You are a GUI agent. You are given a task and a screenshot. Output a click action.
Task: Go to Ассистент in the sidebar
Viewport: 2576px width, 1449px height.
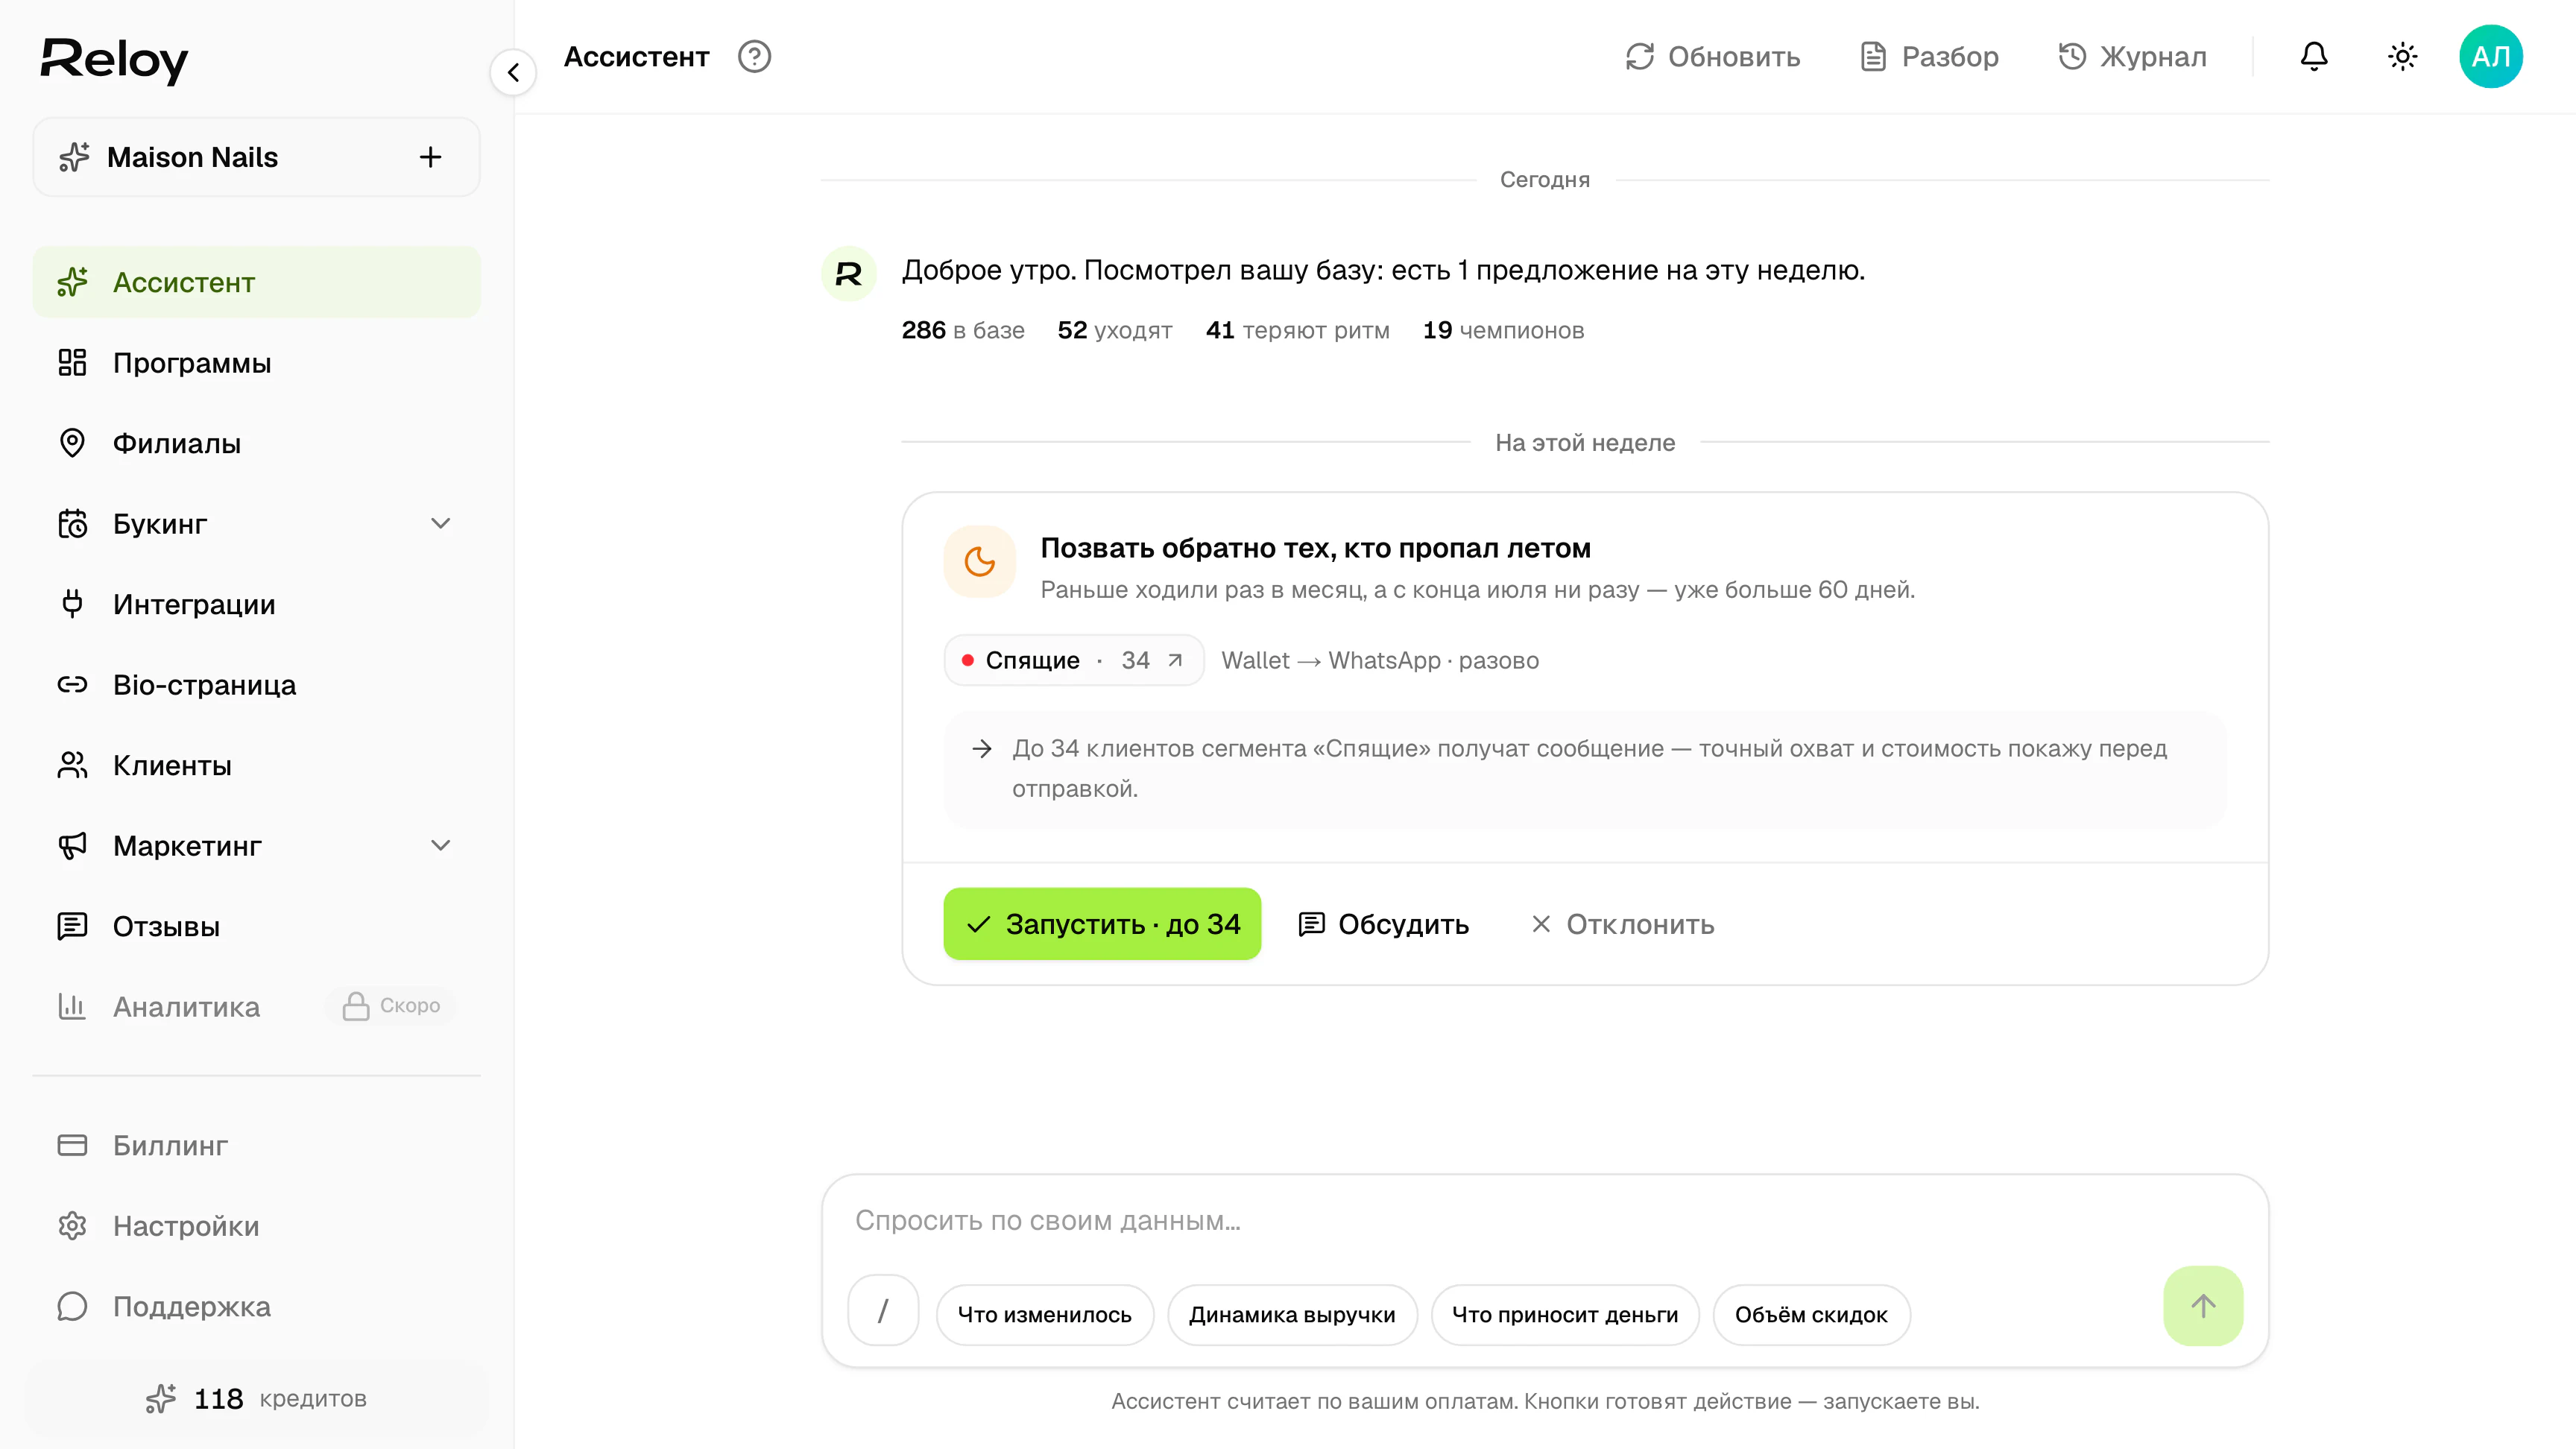pyautogui.click(x=257, y=283)
